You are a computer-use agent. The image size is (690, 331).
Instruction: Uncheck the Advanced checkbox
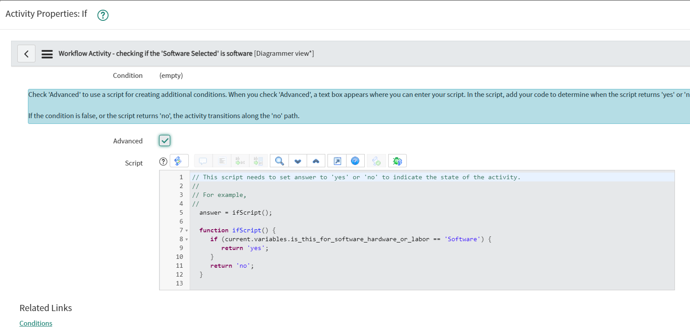click(x=164, y=140)
